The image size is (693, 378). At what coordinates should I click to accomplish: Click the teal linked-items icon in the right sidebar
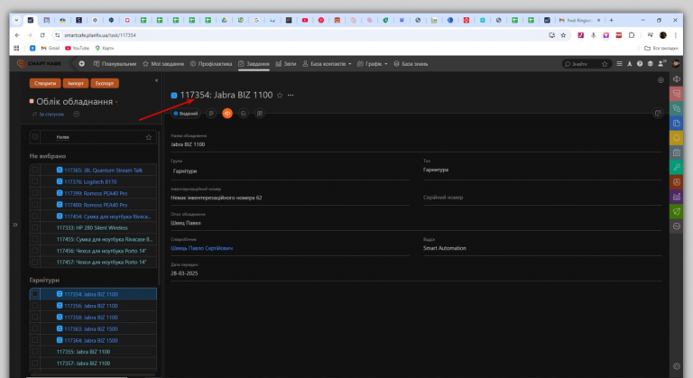[x=677, y=108]
